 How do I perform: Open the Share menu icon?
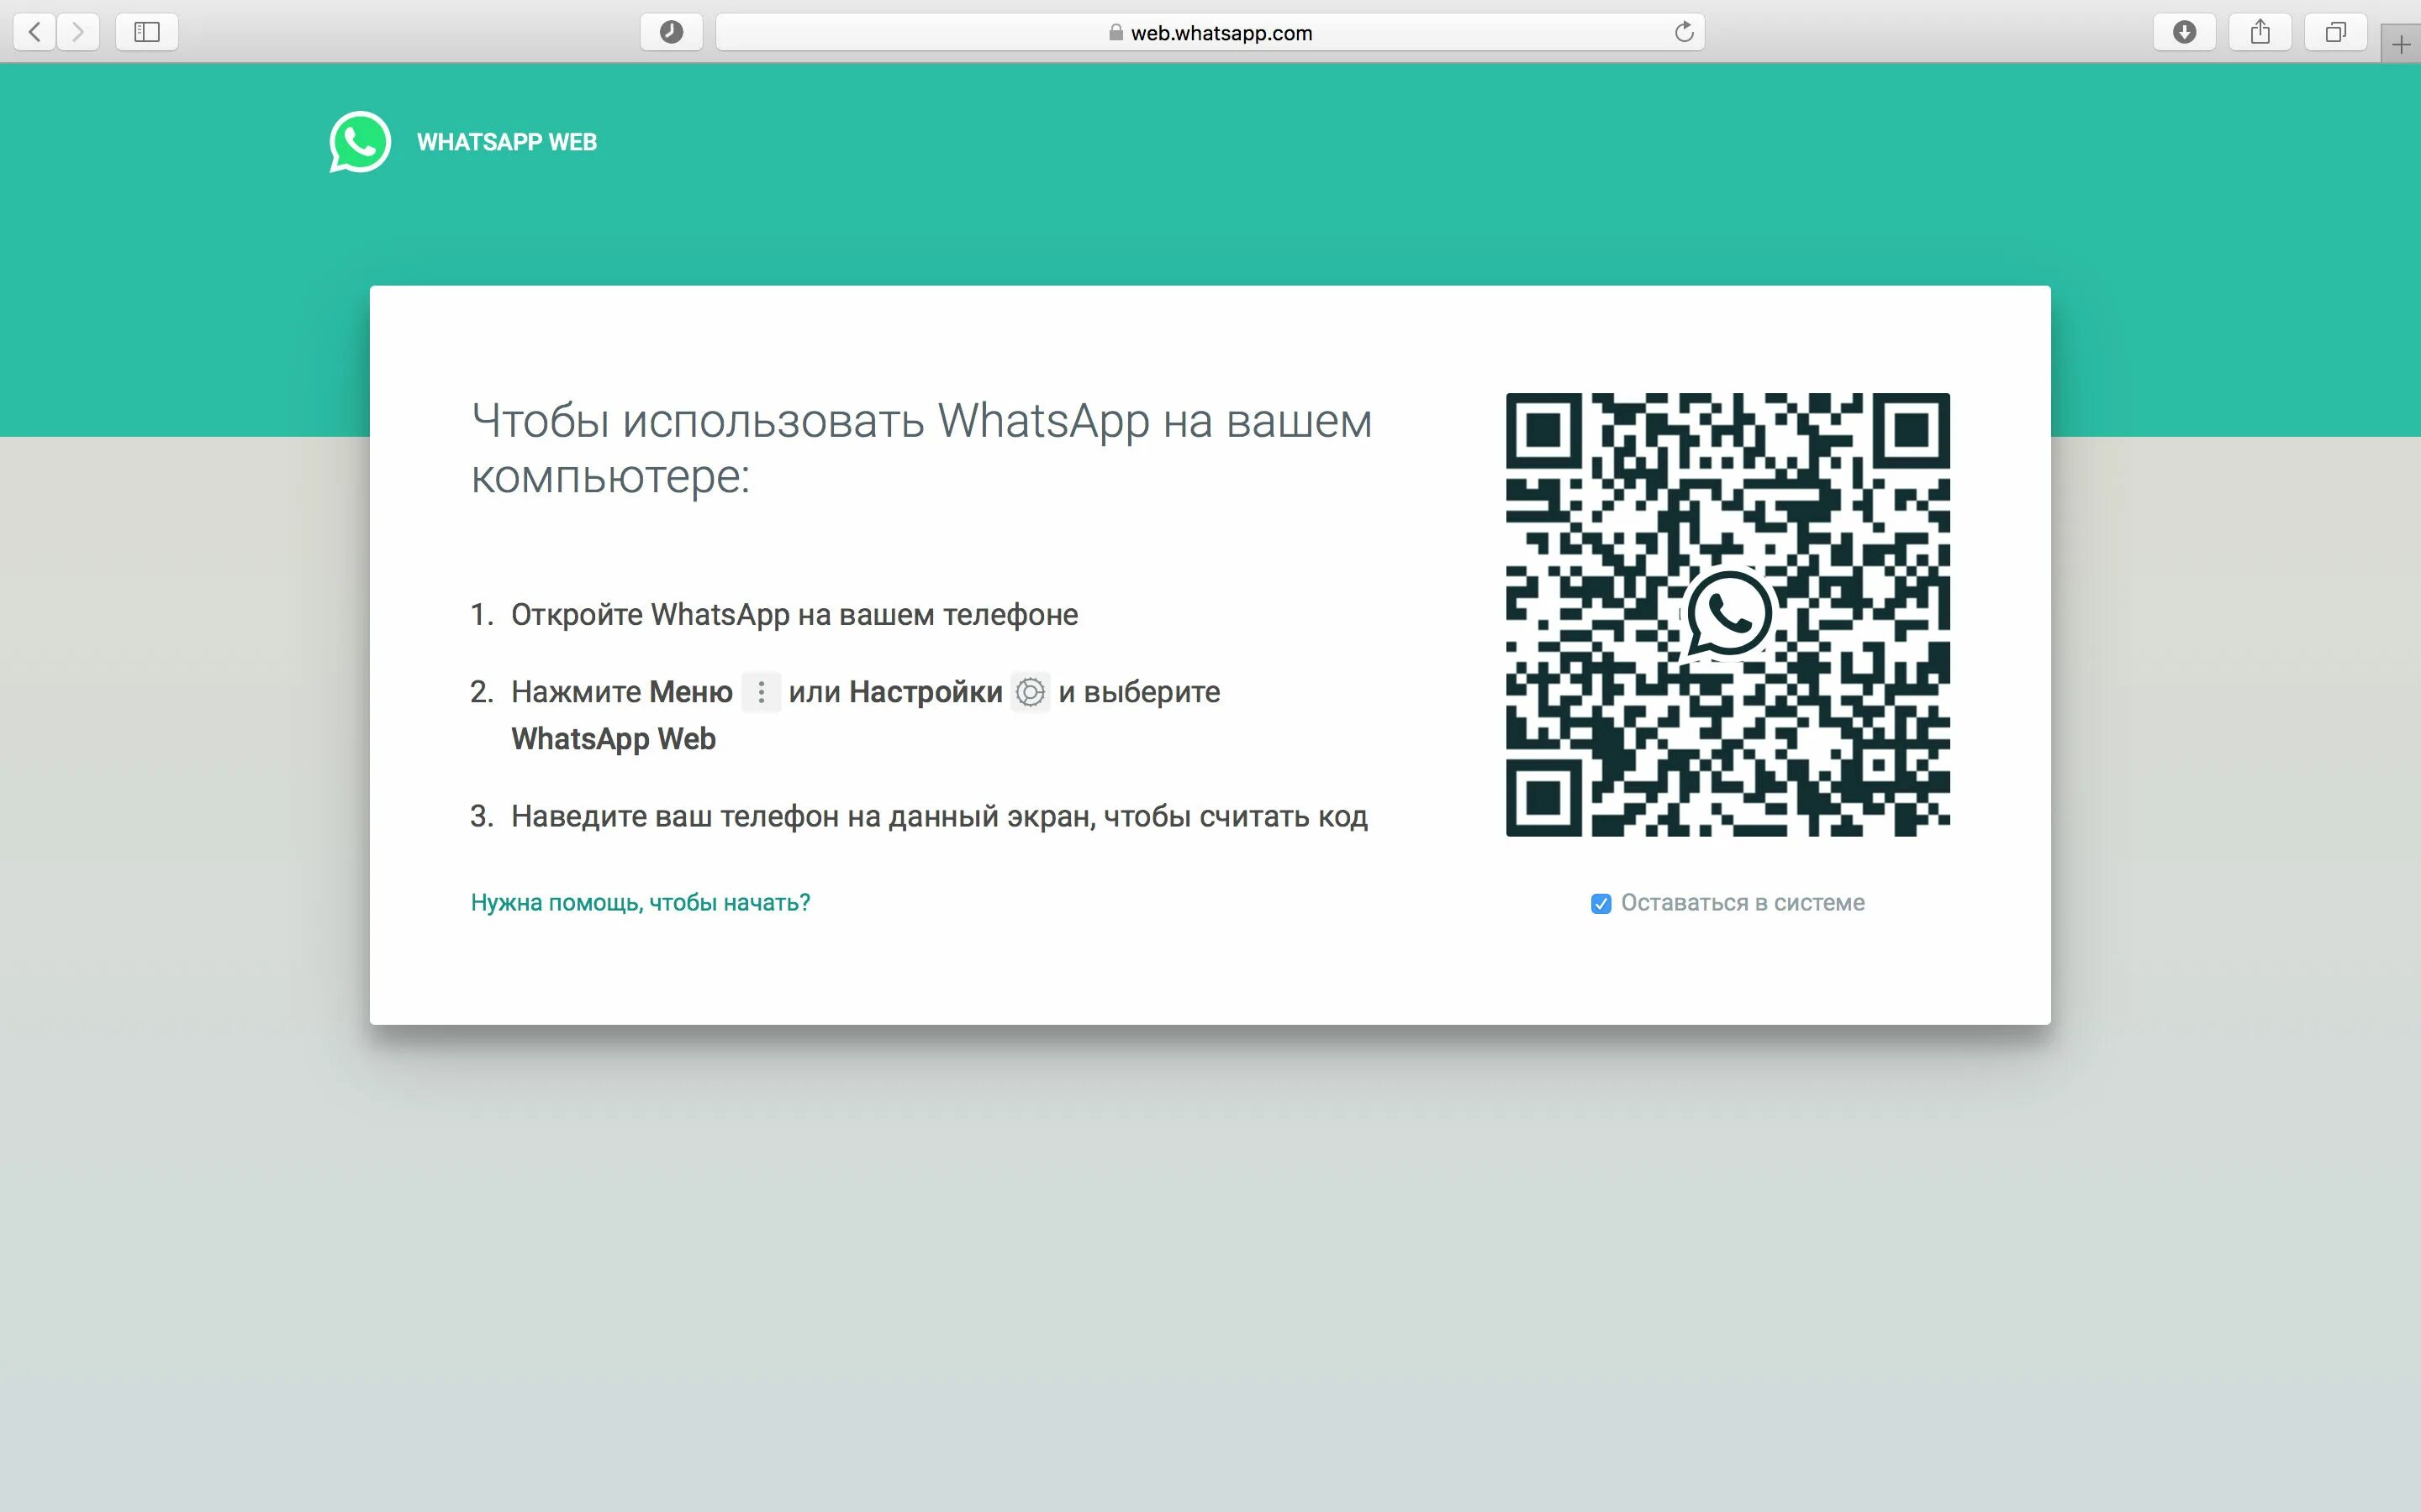coord(2260,32)
